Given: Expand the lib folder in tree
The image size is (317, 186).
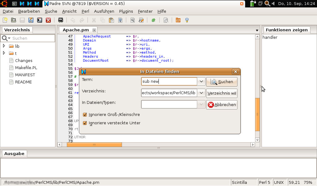Looking at the screenshot, I should coord(4,46).
